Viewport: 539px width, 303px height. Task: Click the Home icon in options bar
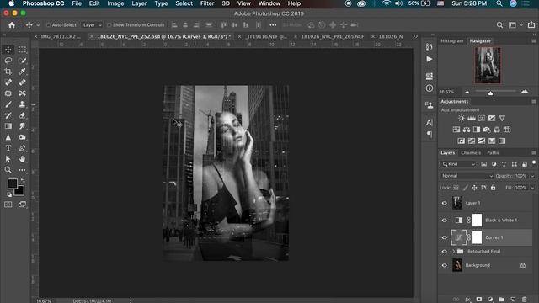pyautogui.click(x=12, y=25)
